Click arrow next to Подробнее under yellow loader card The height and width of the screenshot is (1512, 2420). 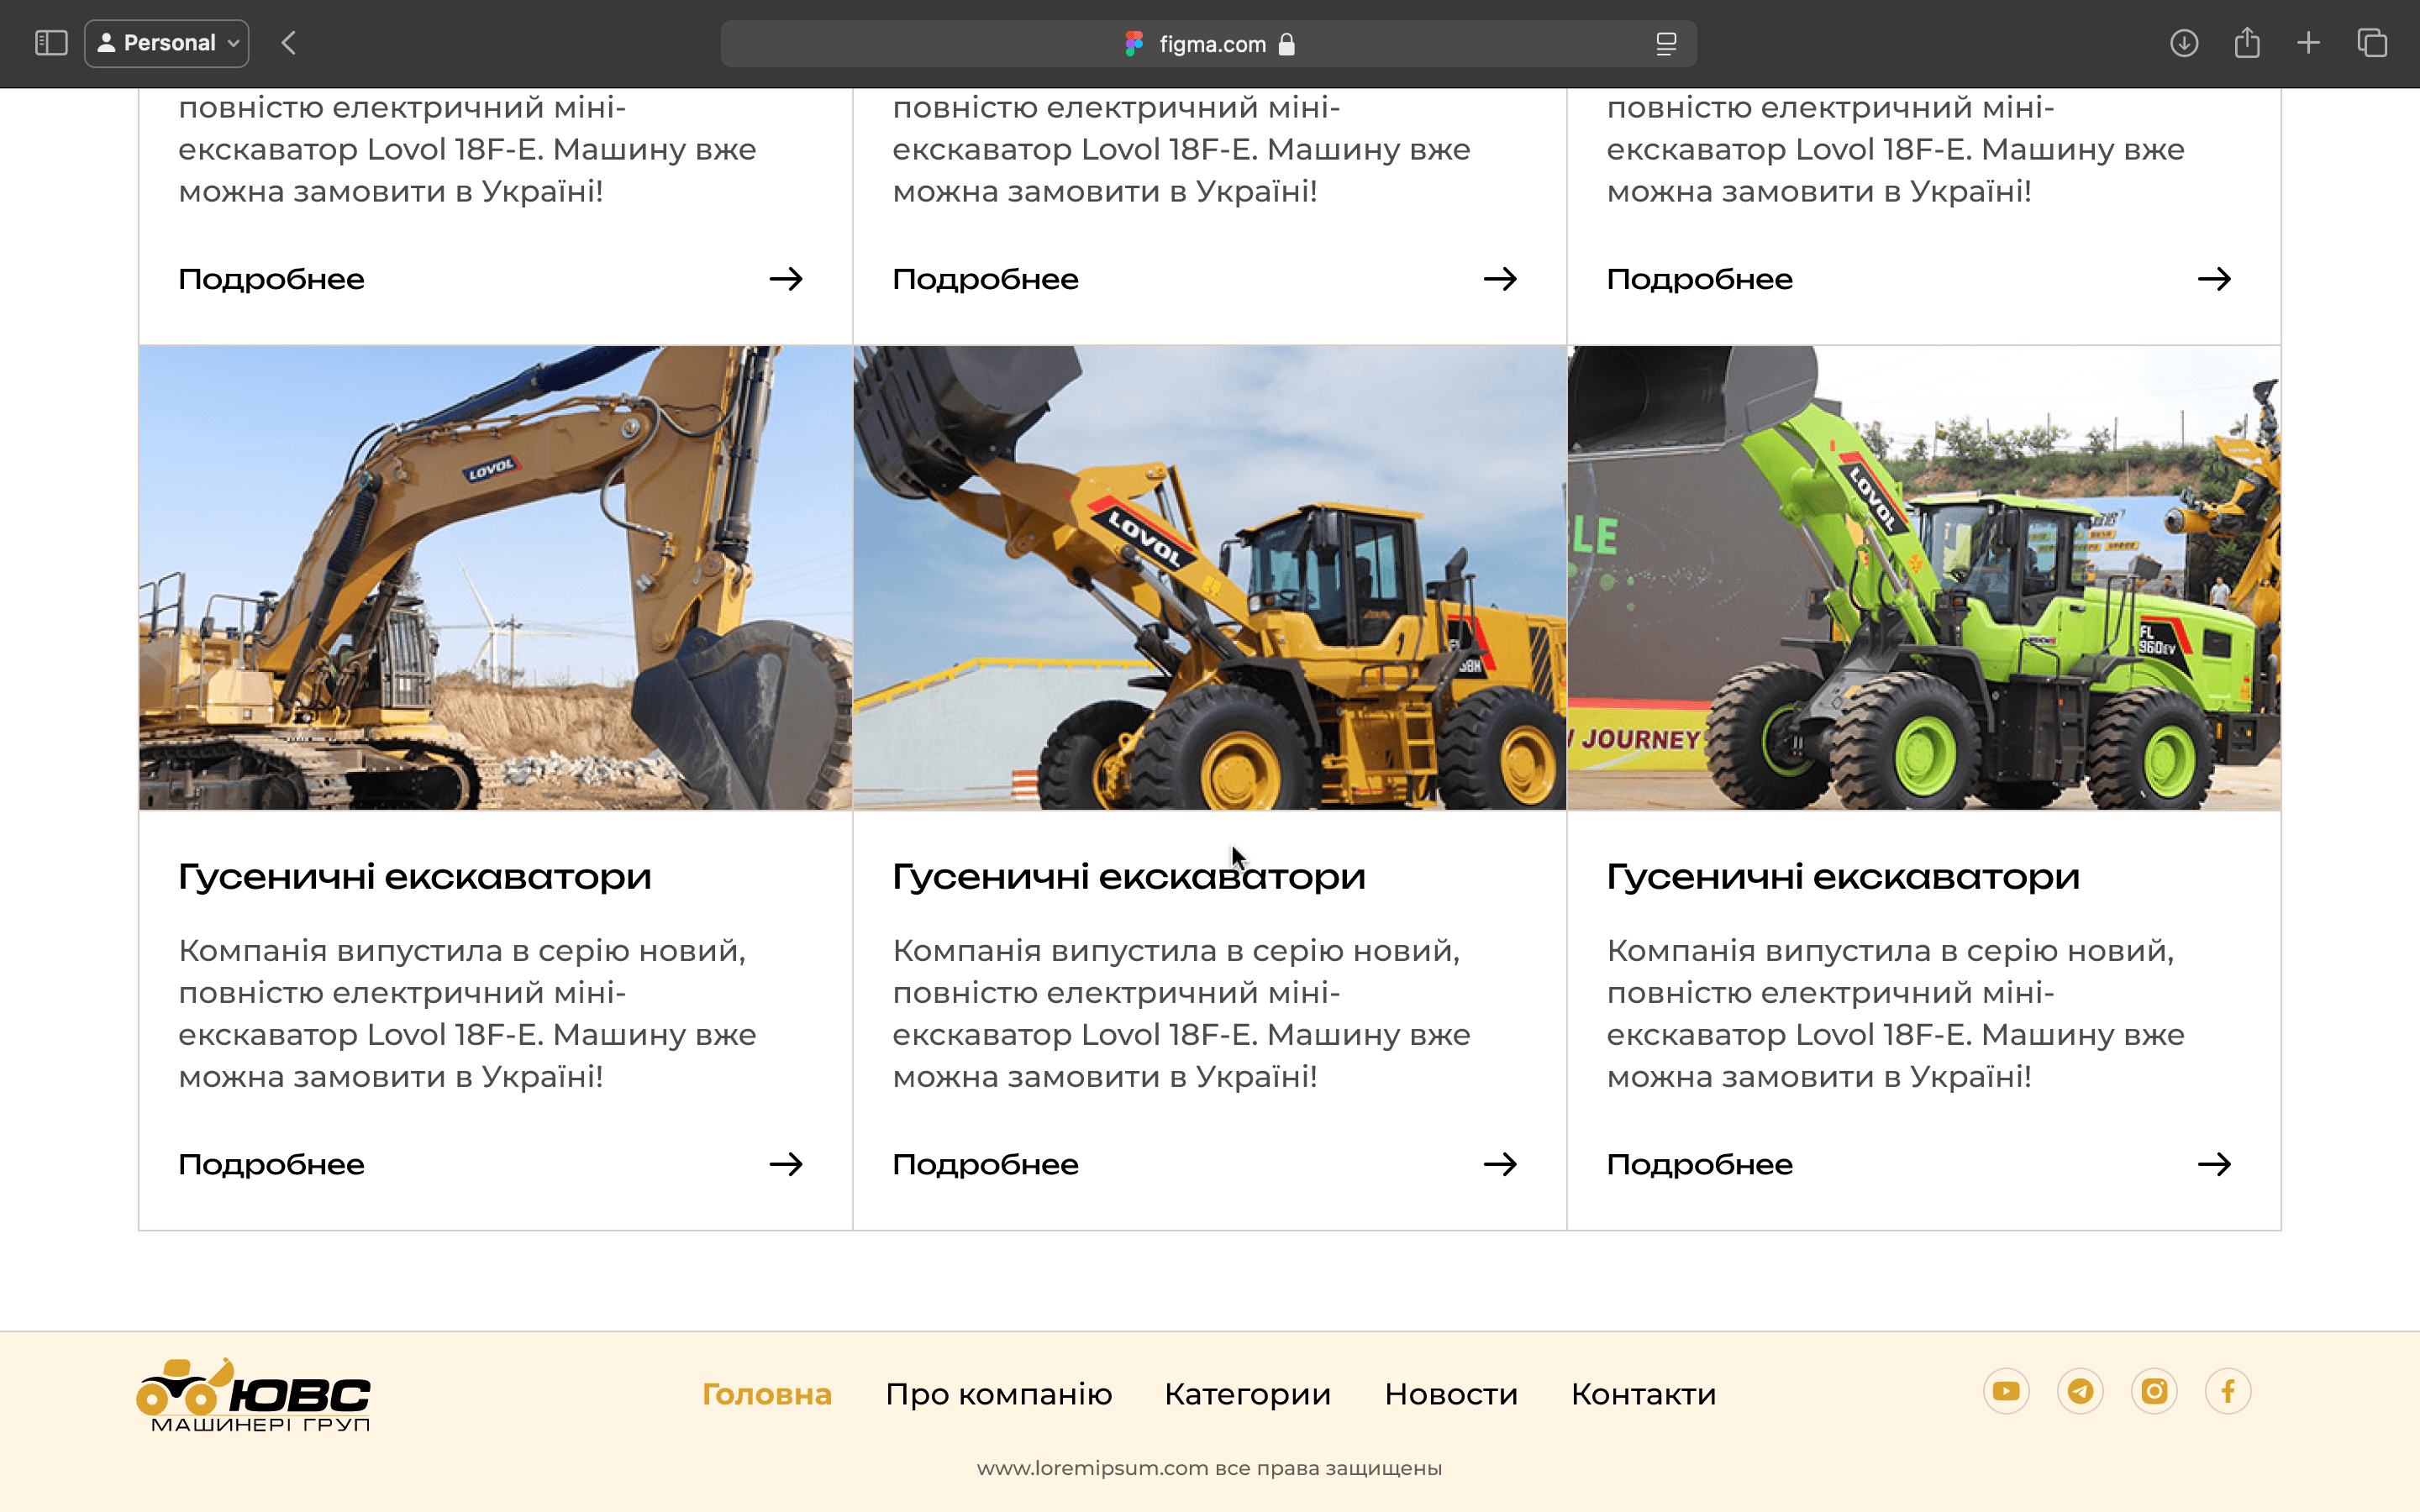tap(1500, 1164)
